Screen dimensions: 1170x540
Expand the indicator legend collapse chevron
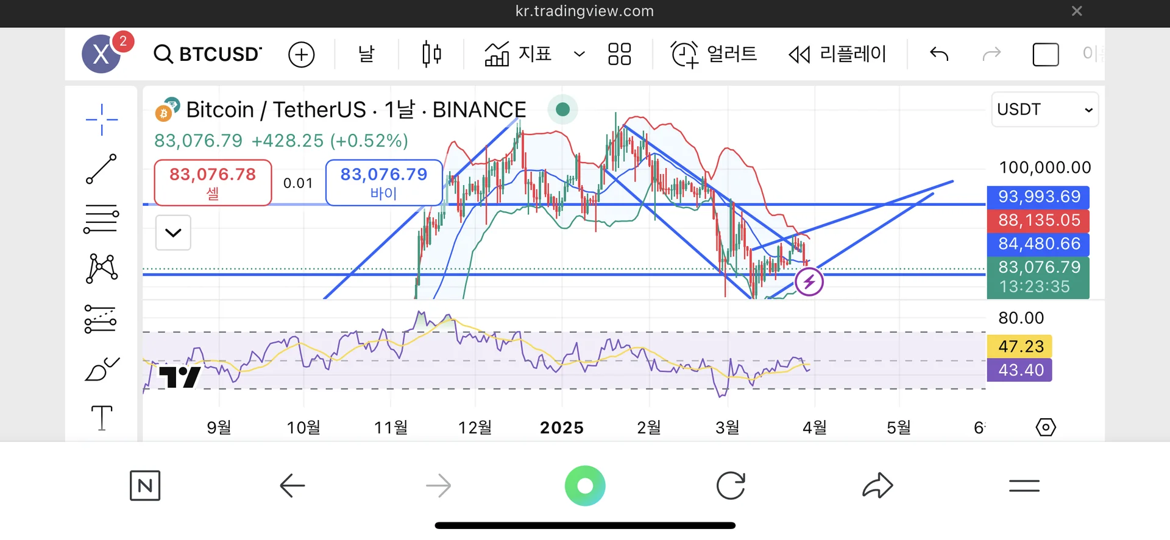173,233
